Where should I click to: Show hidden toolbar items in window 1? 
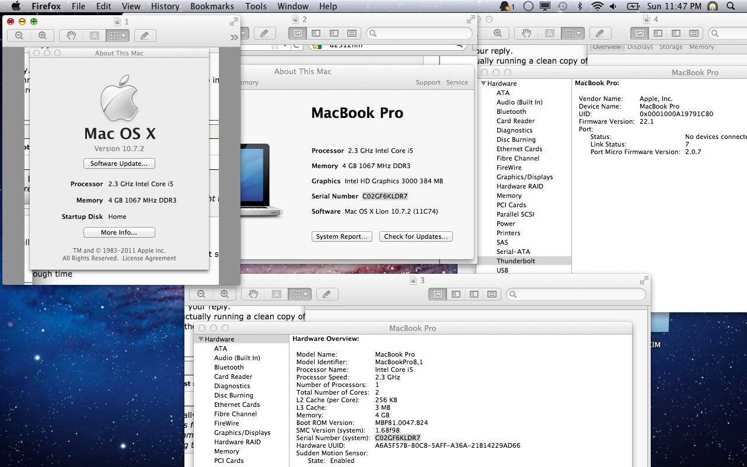pos(234,37)
